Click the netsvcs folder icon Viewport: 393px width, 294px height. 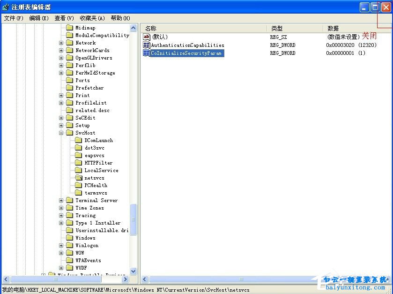(x=79, y=178)
